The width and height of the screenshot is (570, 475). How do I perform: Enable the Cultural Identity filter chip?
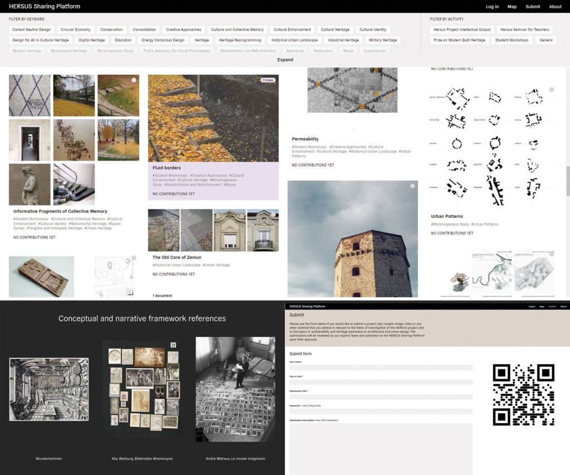coord(373,30)
